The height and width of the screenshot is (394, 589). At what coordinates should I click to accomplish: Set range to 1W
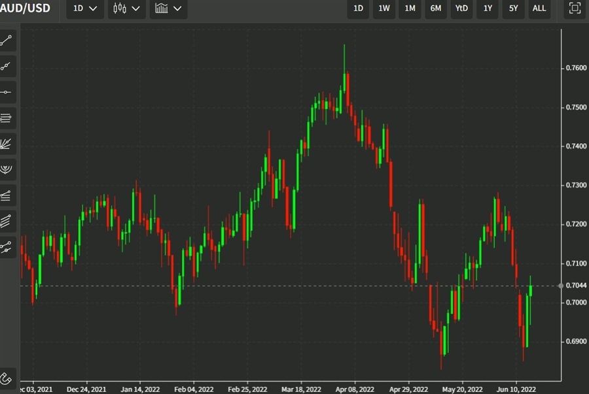tap(384, 8)
